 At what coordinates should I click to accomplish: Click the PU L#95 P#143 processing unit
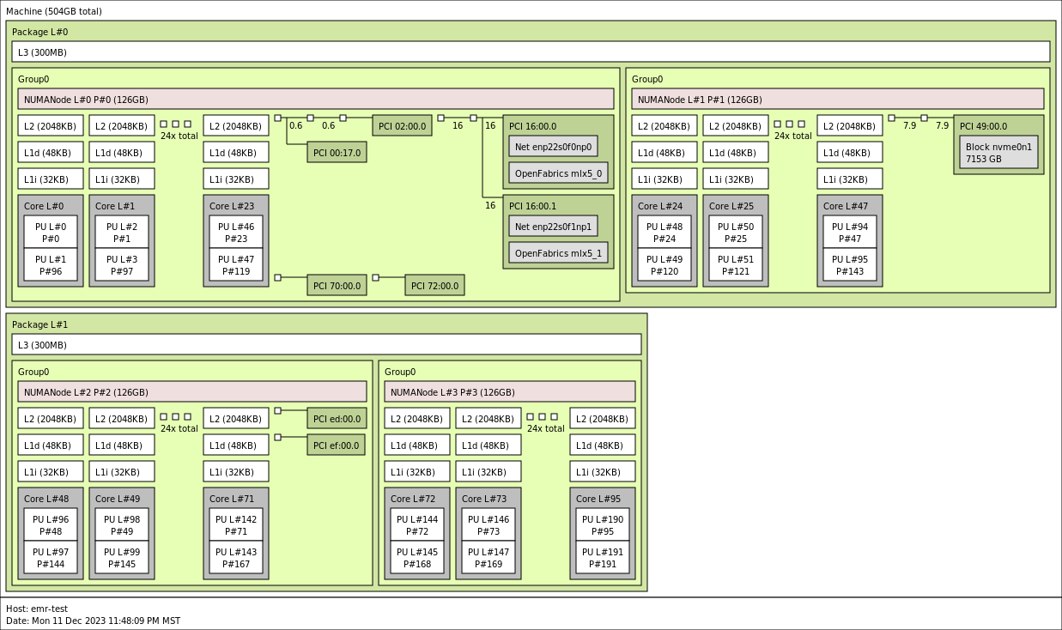849,265
